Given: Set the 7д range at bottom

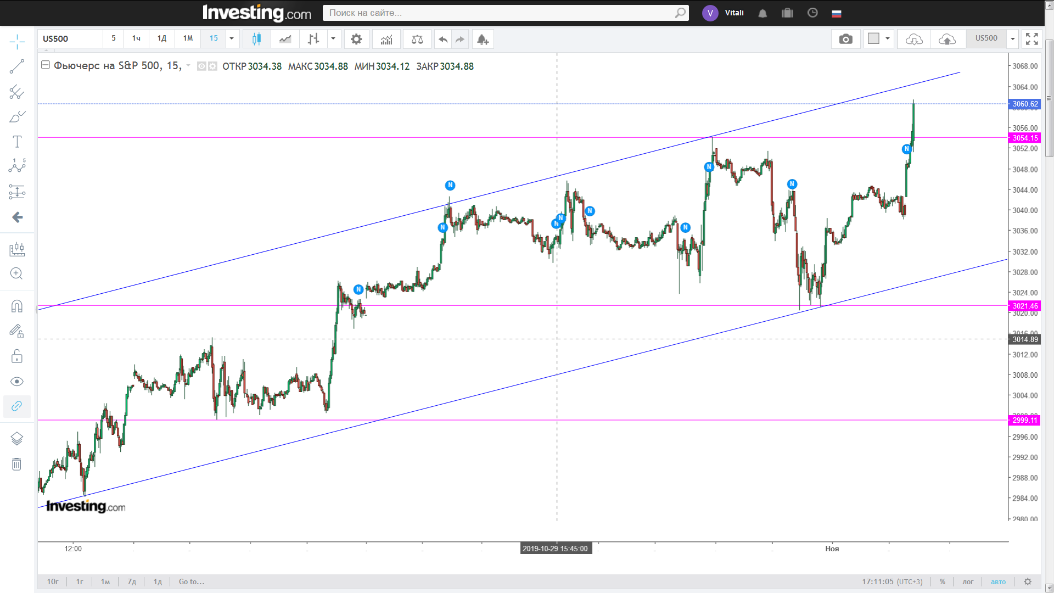Looking at the screenshot, I should [132, 581].
